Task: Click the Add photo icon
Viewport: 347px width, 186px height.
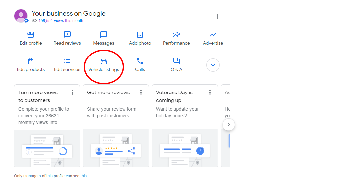Action: (140, 35)
